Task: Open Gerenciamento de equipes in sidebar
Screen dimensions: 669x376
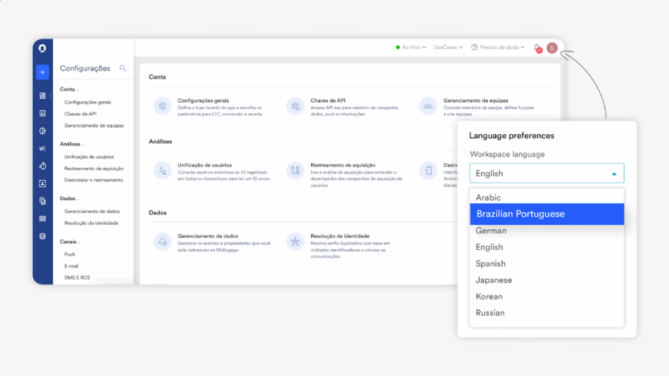Action: pyautogui.click(x=93, y=125)
